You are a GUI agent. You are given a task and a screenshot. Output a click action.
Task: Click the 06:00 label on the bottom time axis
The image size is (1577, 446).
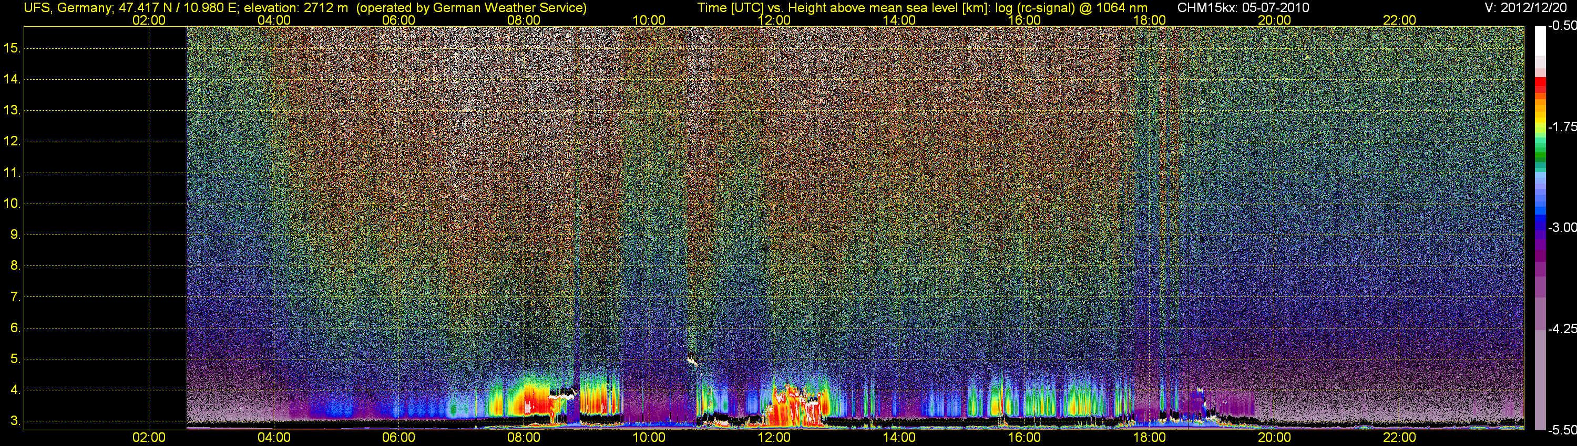398,438
